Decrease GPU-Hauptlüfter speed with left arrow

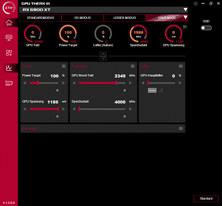click(143, 83)
